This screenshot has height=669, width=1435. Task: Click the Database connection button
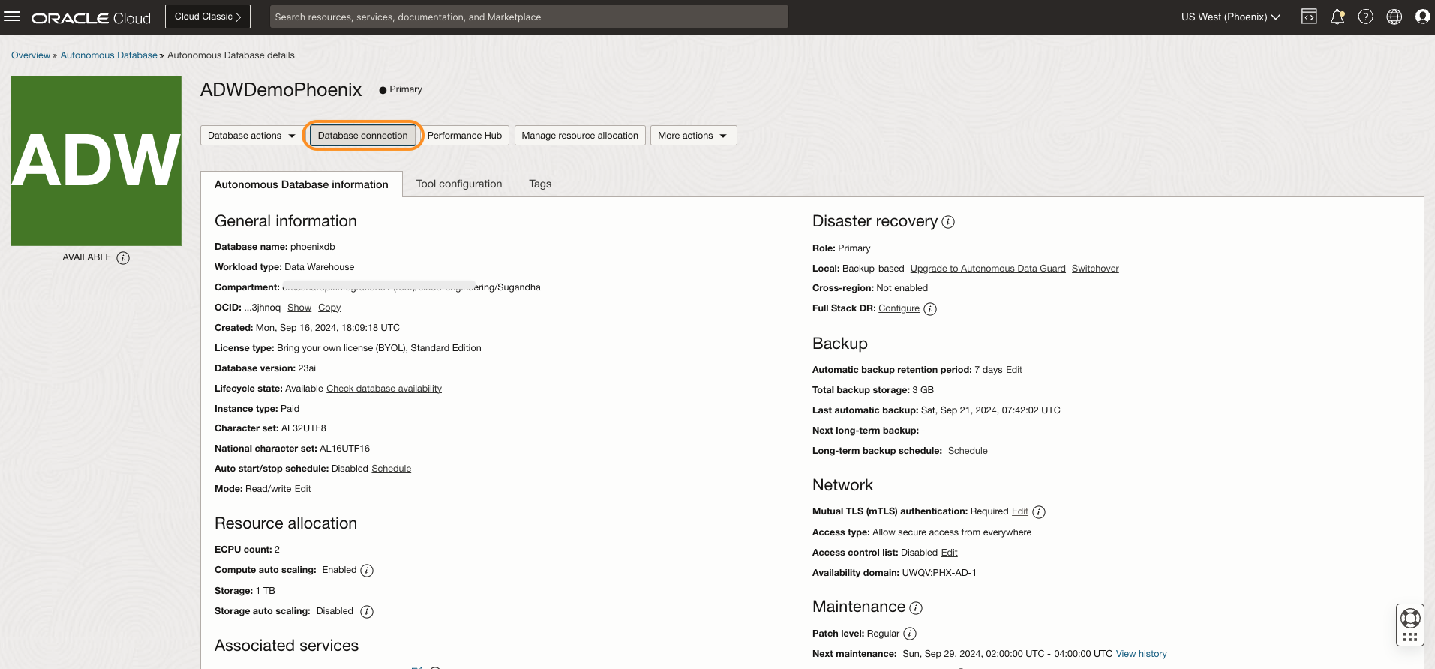pos(362,136)
